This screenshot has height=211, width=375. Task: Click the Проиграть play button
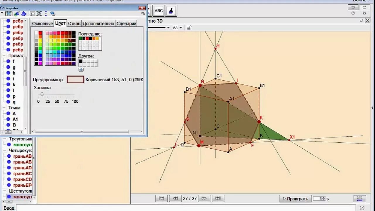coord(295,198)
